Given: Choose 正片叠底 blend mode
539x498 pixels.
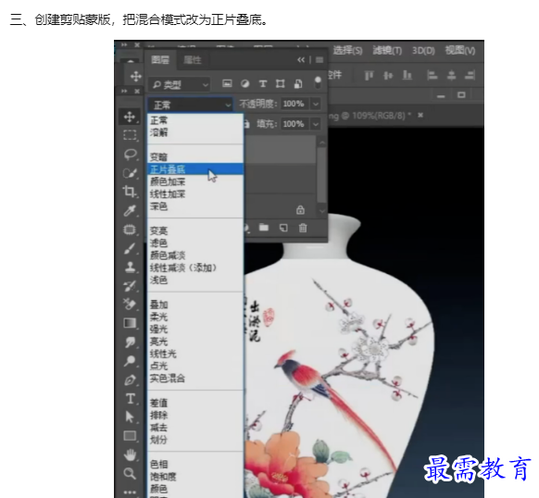Looking at the screenshot, I should (x=195, y=169).
